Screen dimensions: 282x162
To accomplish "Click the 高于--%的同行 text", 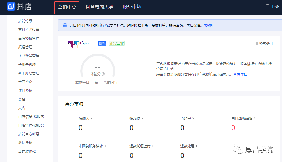I will coord(106,83).
